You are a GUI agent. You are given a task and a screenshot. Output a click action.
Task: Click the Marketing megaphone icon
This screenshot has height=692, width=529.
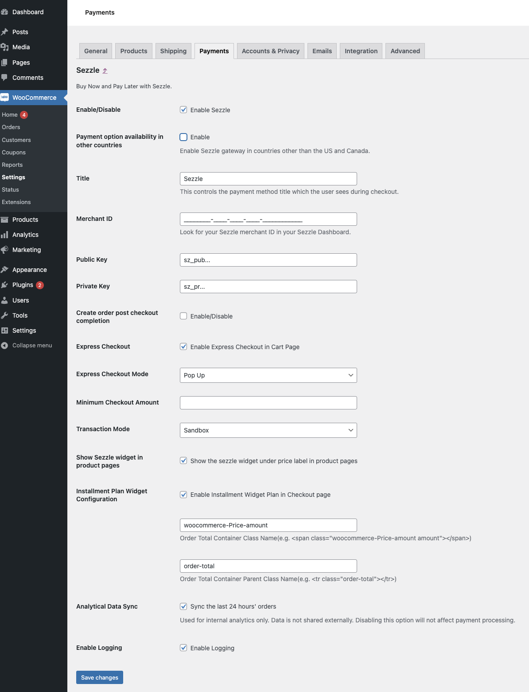(4, 250)
